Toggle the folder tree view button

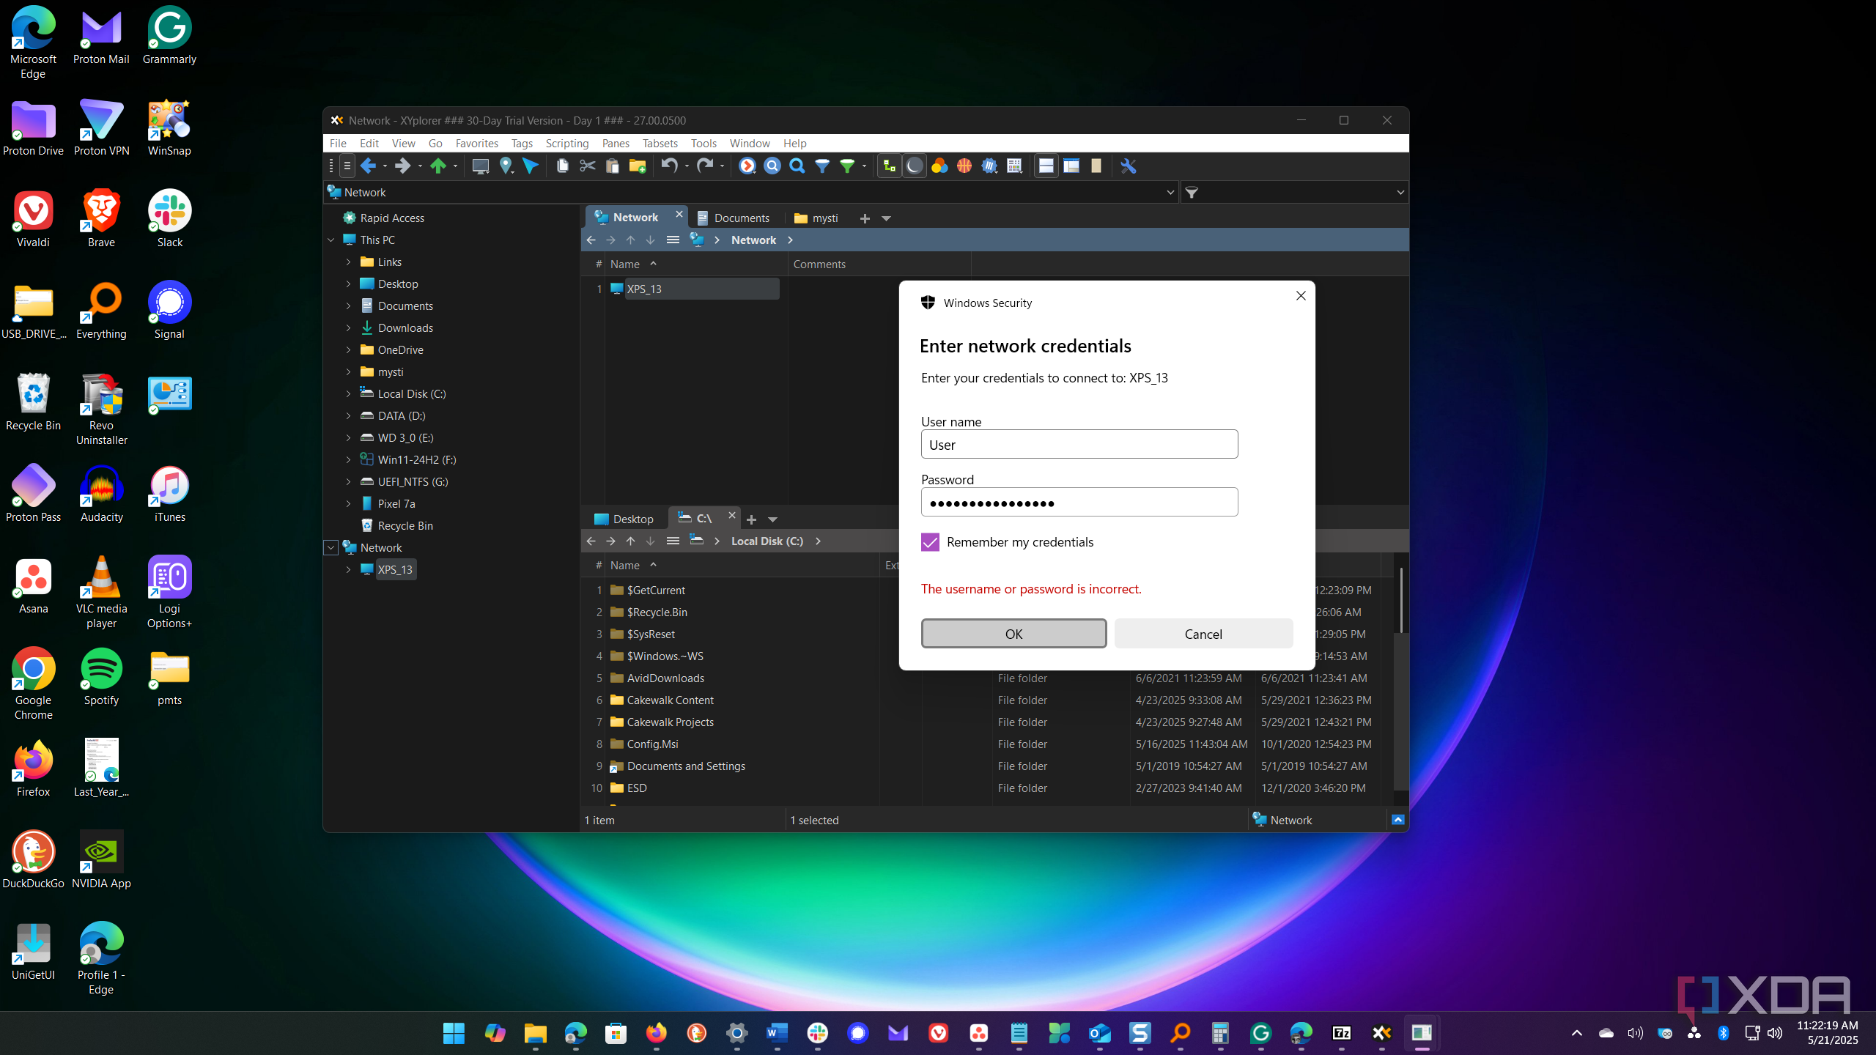coord(889,166)
